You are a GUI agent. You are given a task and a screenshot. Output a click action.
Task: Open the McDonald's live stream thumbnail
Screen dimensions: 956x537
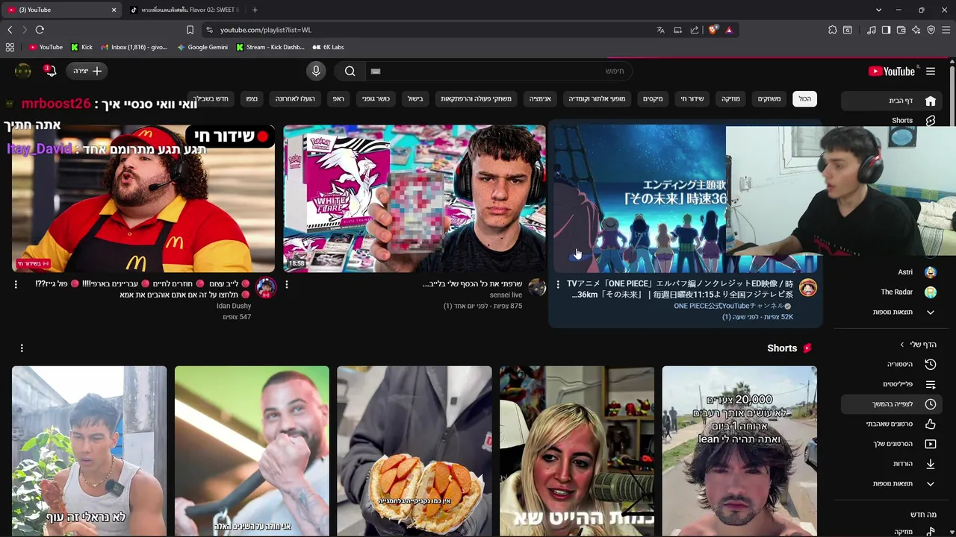(143, 199)
